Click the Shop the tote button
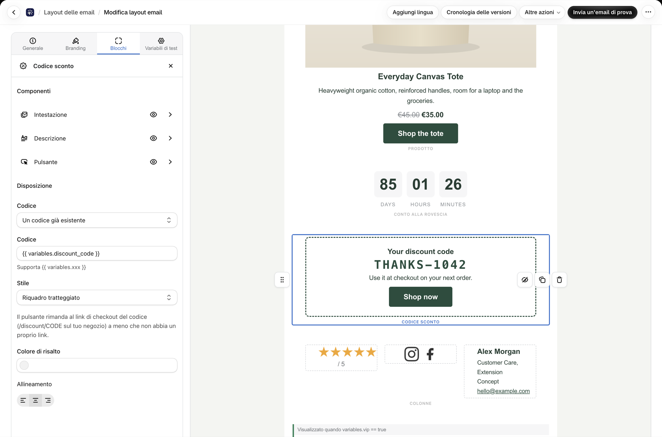 421,134
